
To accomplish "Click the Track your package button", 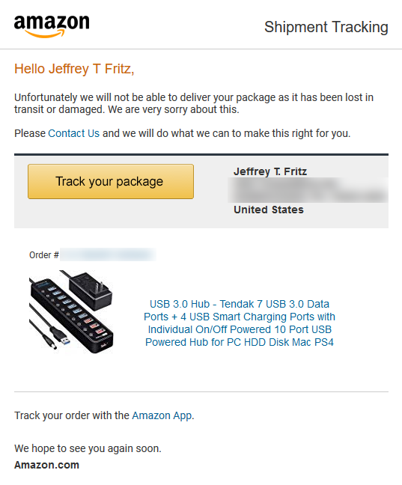I will [111, 182].
